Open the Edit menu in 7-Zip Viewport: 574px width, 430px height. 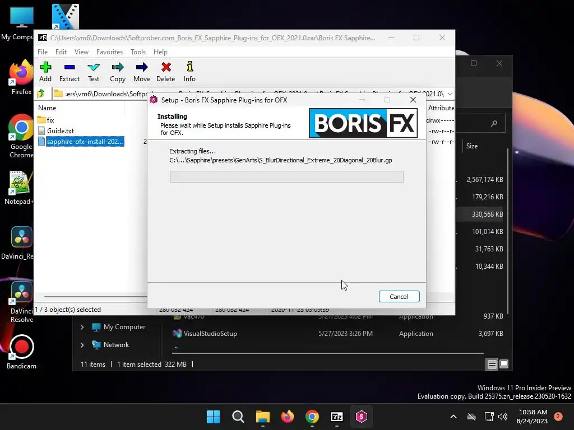(61, 52)
